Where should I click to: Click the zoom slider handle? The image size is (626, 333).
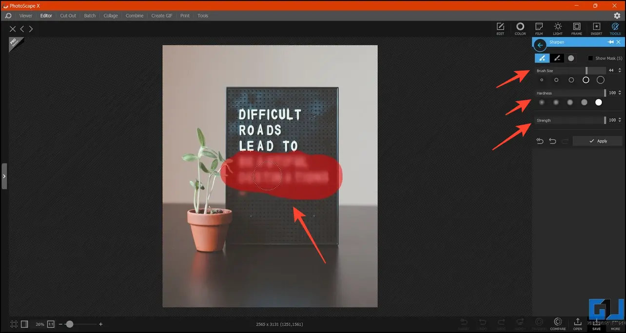70,324
